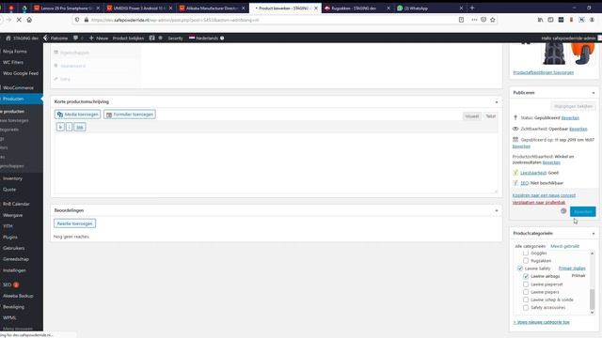Check the Lawine schep & sonde category
The width and height of the screenshot is (602, 338).
tap(526, 300)
